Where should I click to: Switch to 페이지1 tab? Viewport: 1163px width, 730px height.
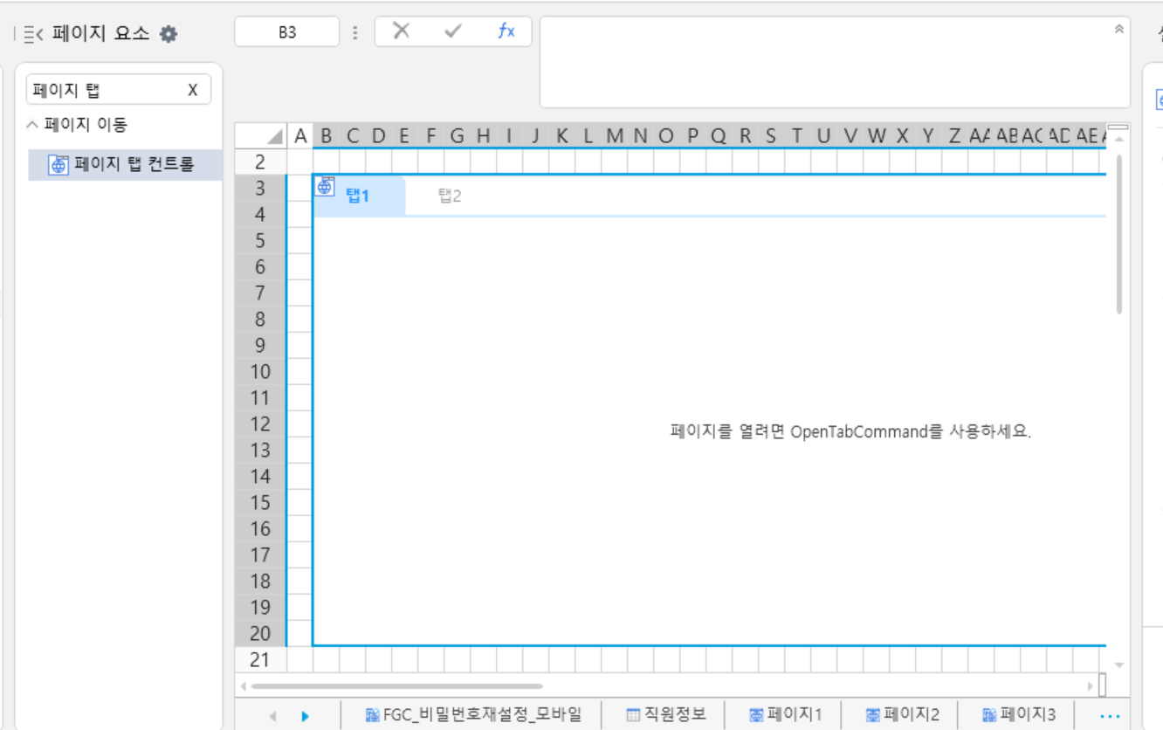click(785, 715)
